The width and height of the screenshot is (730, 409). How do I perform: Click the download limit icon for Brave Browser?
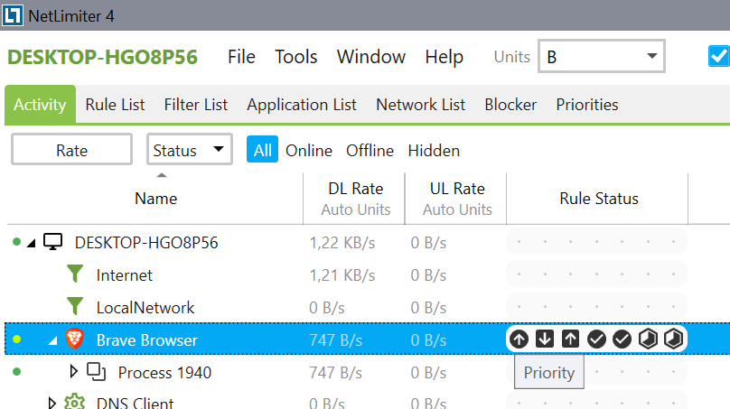click(x=545, y=339)
